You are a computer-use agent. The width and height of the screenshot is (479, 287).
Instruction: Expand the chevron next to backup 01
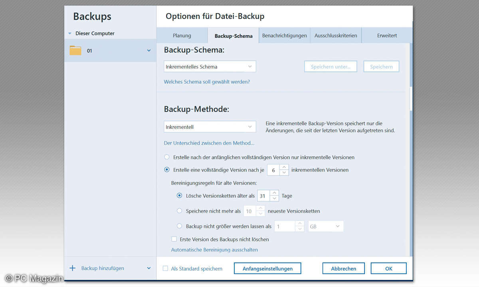tap(149, 51)
